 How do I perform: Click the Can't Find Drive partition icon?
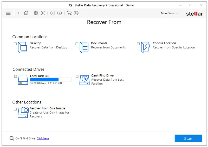(x=84, y=80)
